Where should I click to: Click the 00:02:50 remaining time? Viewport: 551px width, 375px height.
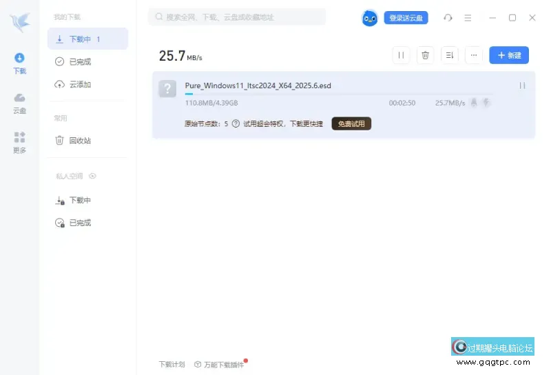tap(402, 103)
